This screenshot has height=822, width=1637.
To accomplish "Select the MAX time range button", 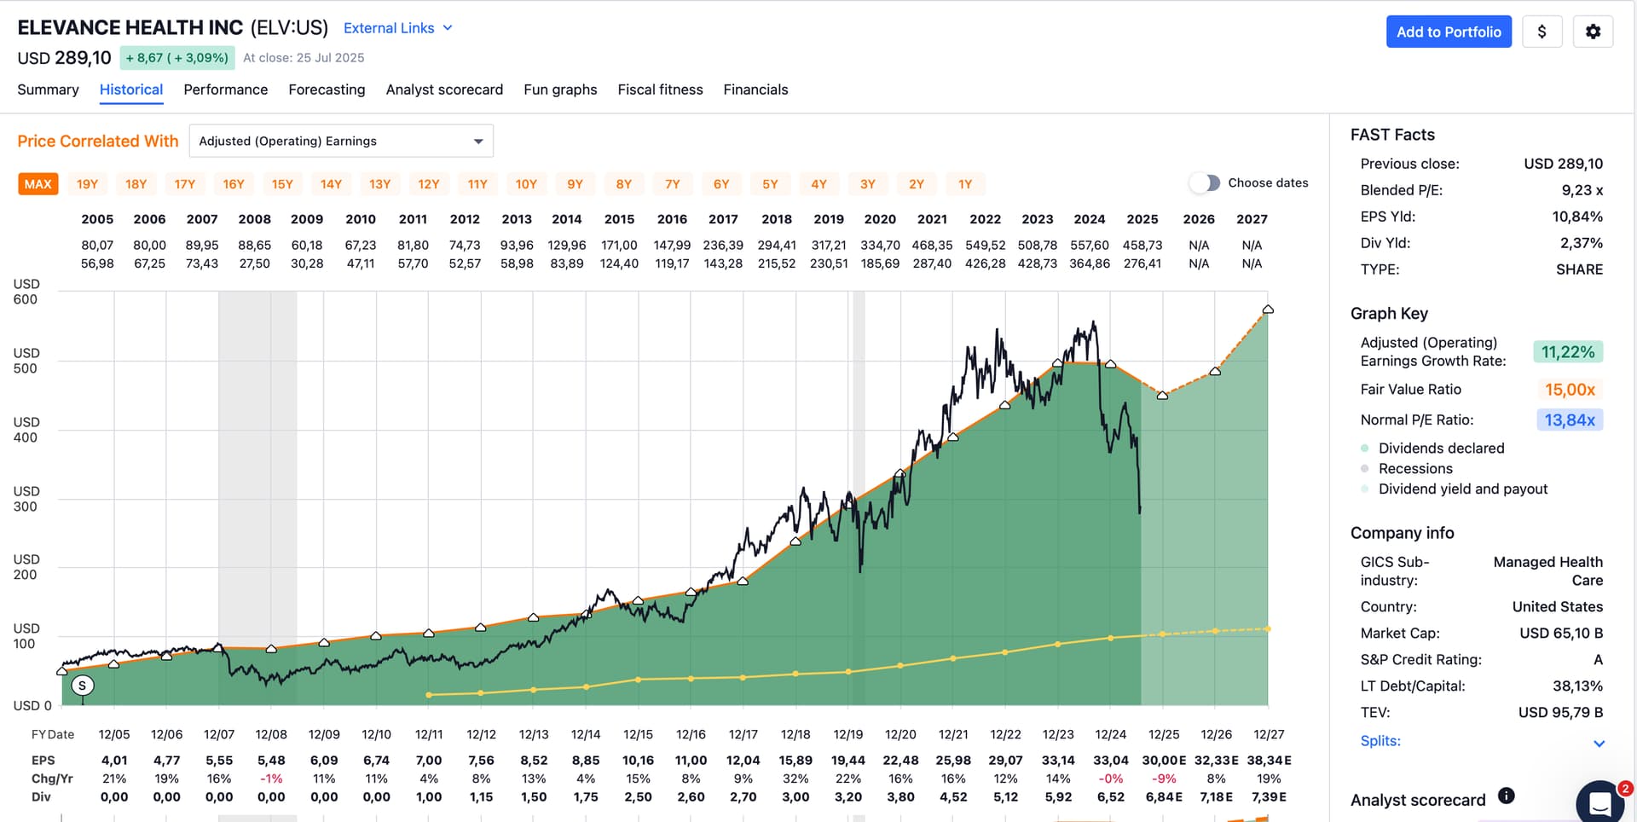I will [x=38, y=184].
